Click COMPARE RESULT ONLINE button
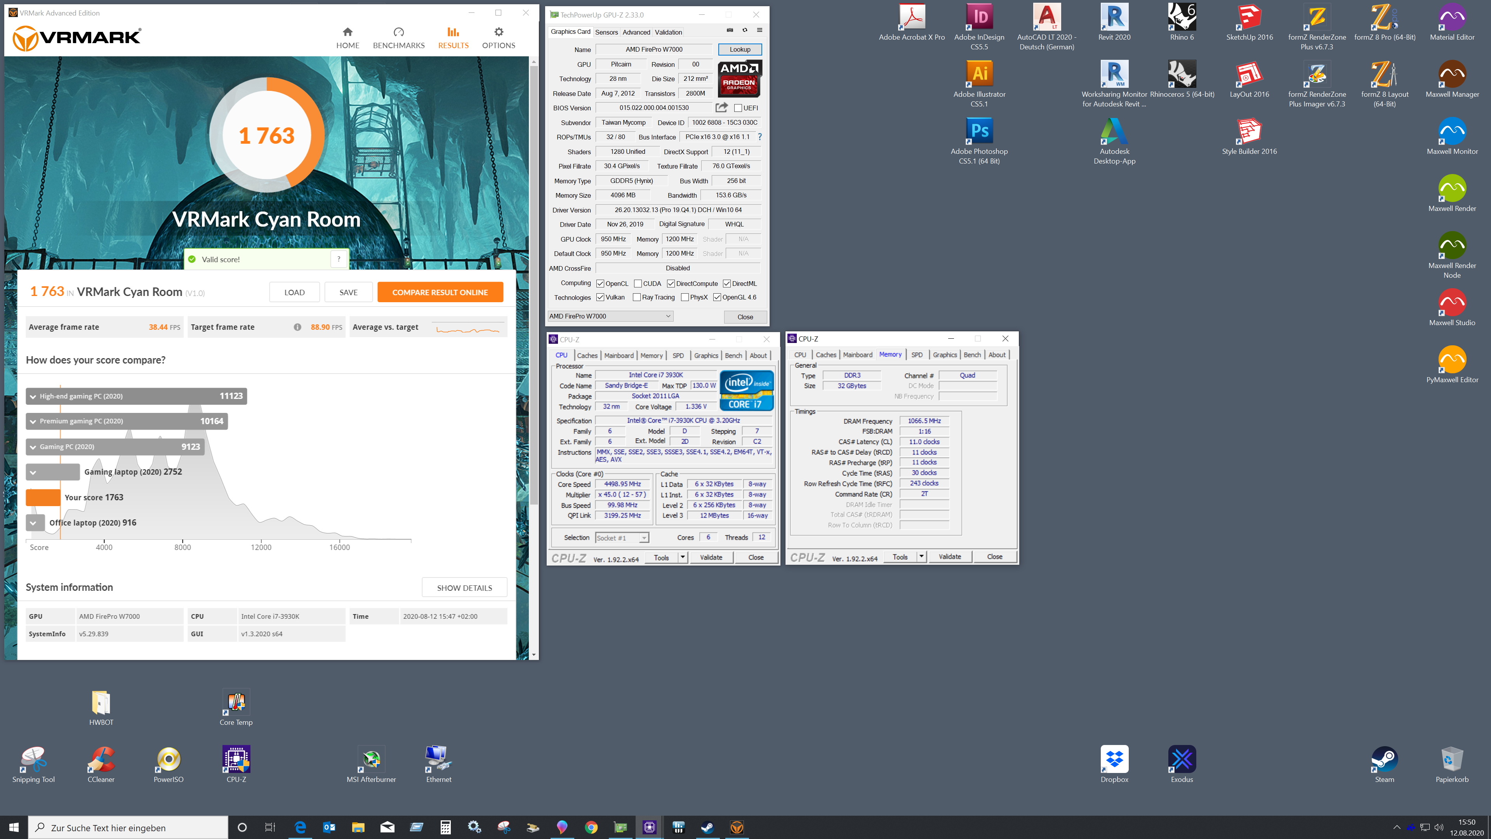Viewport: 1491px width, 839px height. click(440, 292)
